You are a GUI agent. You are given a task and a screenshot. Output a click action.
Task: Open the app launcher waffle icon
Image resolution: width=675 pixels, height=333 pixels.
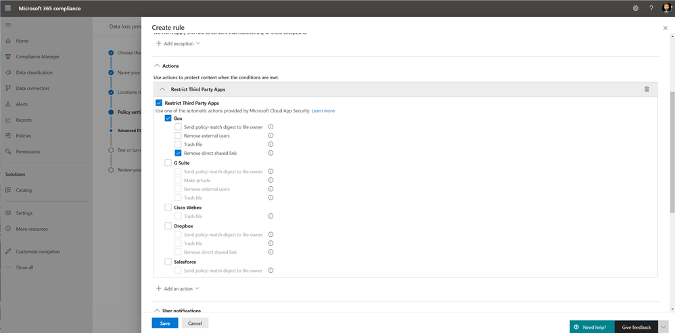click(x=8, y=8)
